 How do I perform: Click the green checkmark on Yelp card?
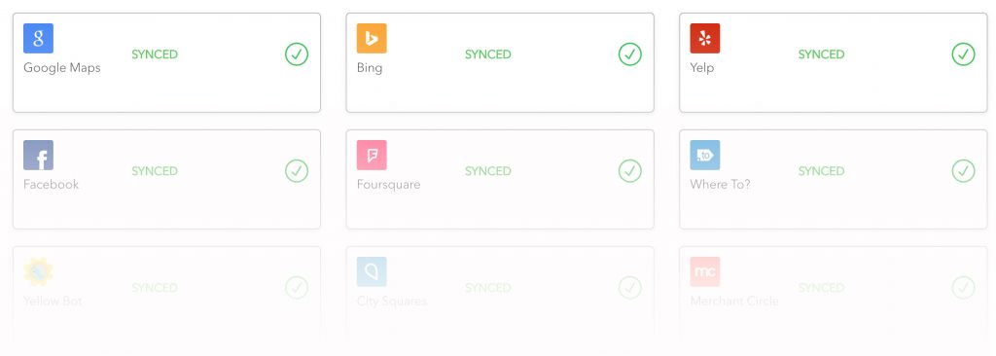click(x=964, y=54)
